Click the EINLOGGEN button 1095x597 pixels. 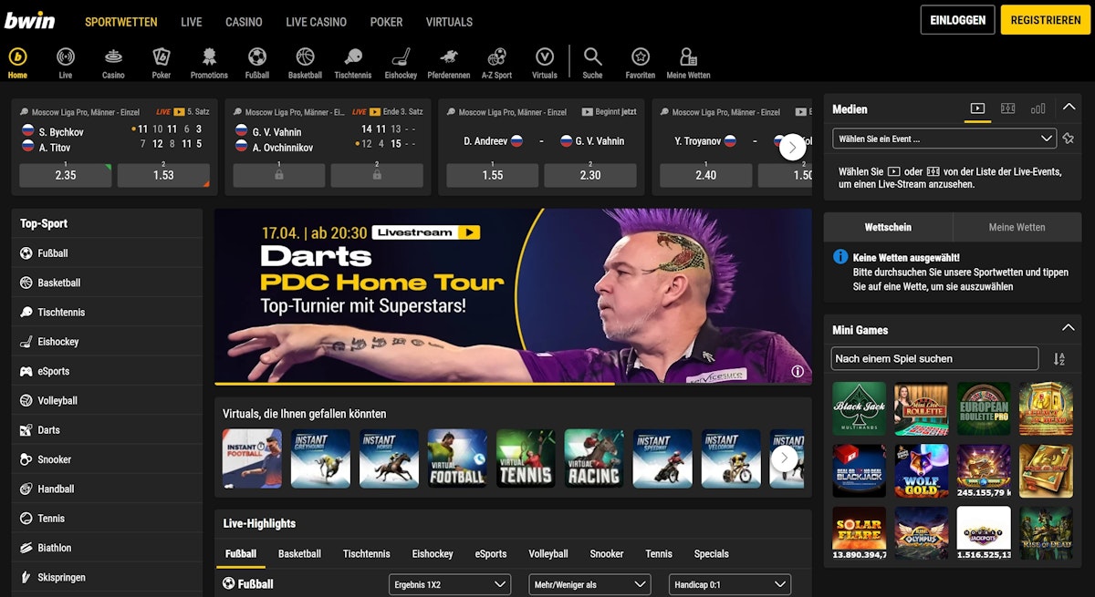click(x=957, y=20)
